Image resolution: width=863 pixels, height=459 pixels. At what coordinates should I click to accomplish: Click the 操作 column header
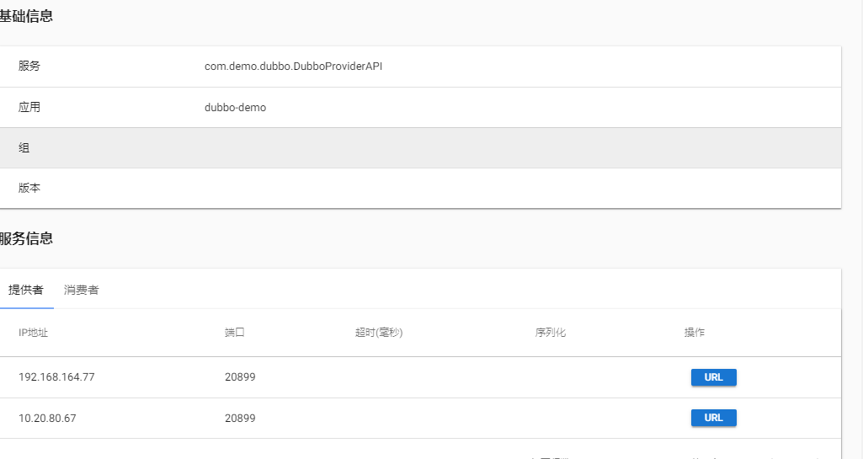[695, 333]
